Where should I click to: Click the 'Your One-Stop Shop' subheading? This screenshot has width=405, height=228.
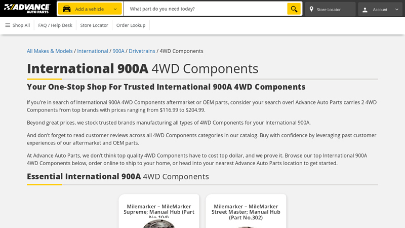tap(166, 87)
